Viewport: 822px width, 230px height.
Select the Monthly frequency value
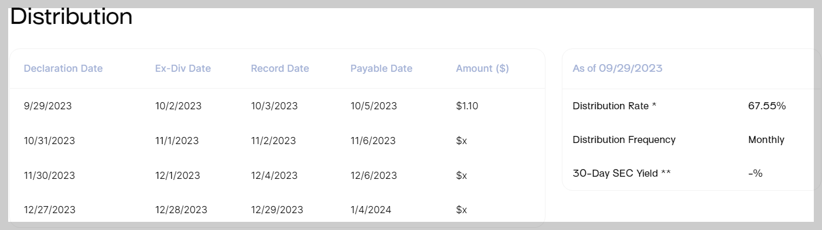click(766, 140)
